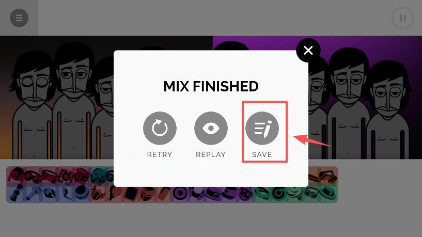Select the blue bow tie sound icon
Screen dimensions: 422x237
pyautogui.click(x=15, y=194)
